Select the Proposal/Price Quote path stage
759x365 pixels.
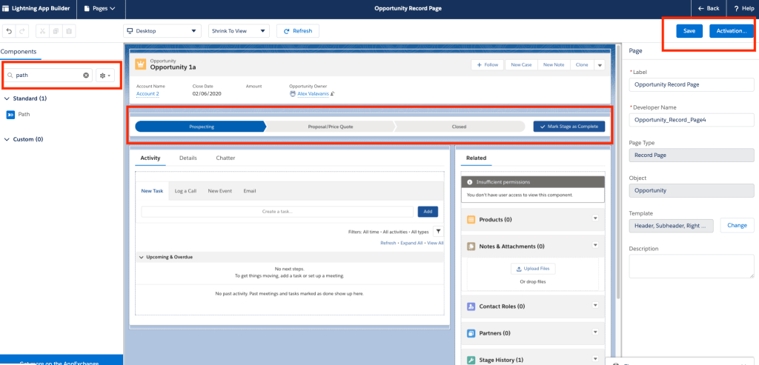coord(330,127)
